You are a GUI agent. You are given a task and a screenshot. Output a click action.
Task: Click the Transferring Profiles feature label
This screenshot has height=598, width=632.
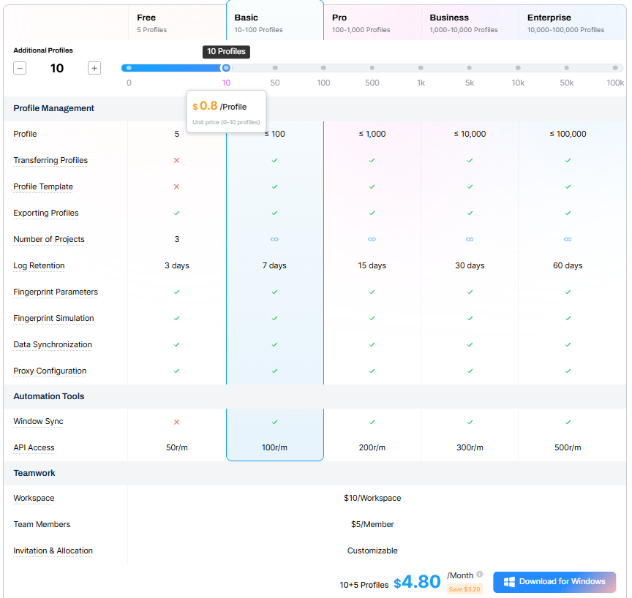[50, 160]
